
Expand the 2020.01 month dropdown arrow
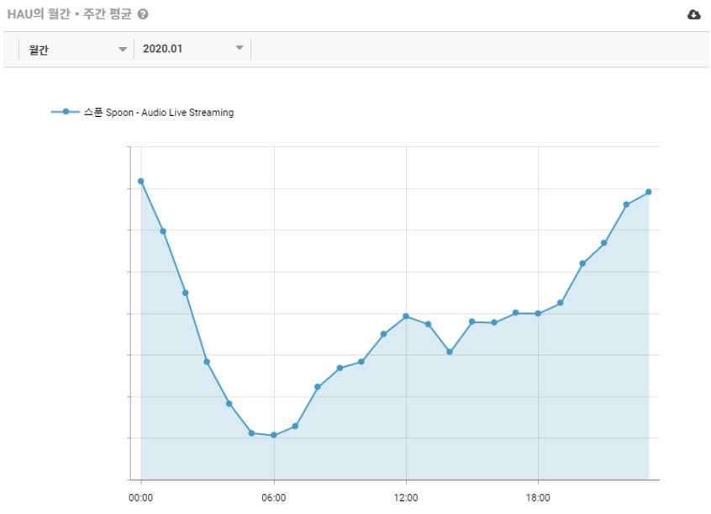tap(240, 48)
